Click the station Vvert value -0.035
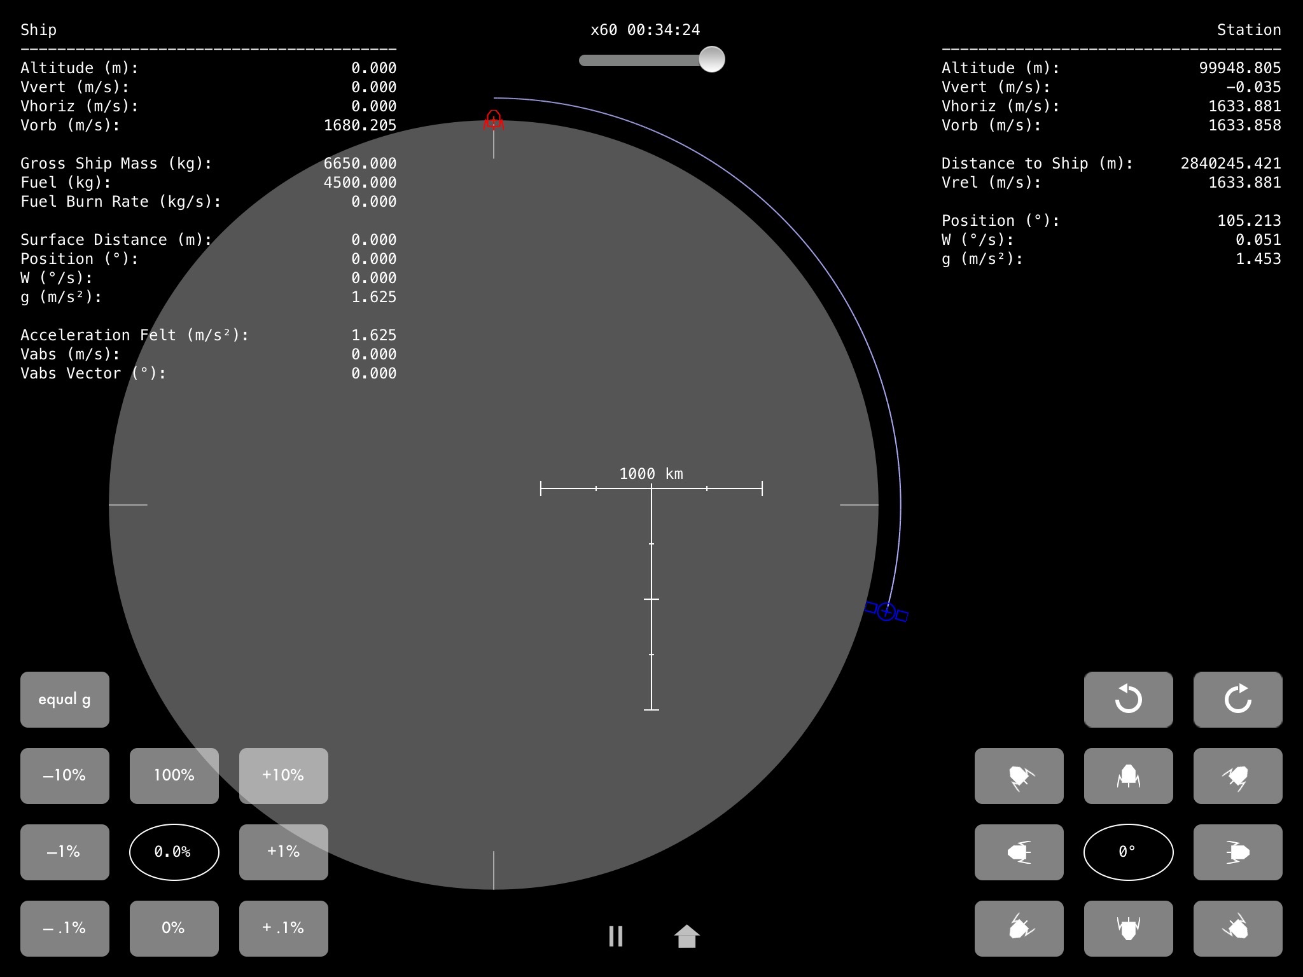1303x977 pixels. tap(1253, 87)
